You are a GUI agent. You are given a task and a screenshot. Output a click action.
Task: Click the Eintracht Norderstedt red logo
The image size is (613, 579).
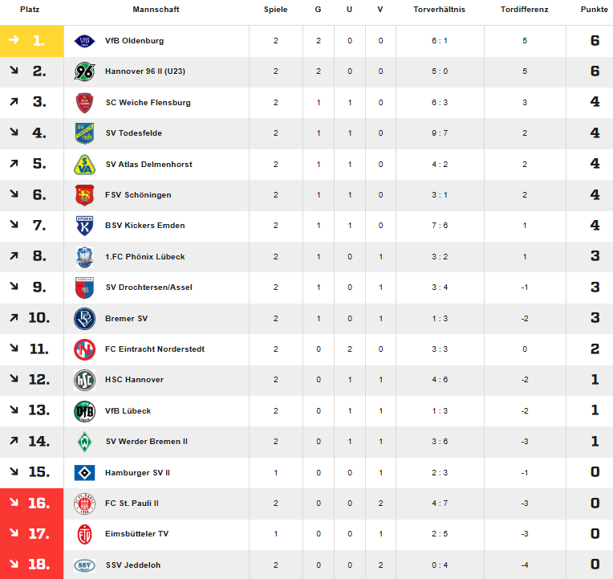point(84,349)
